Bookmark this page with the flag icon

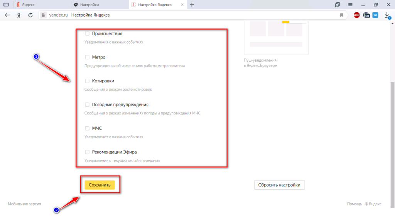342,15
